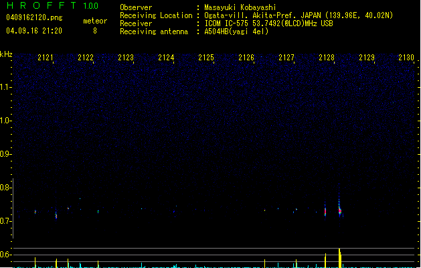Click the Receiver field label

point(136,23)
